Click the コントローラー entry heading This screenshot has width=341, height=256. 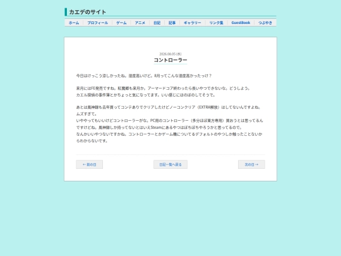coord(170,60)
